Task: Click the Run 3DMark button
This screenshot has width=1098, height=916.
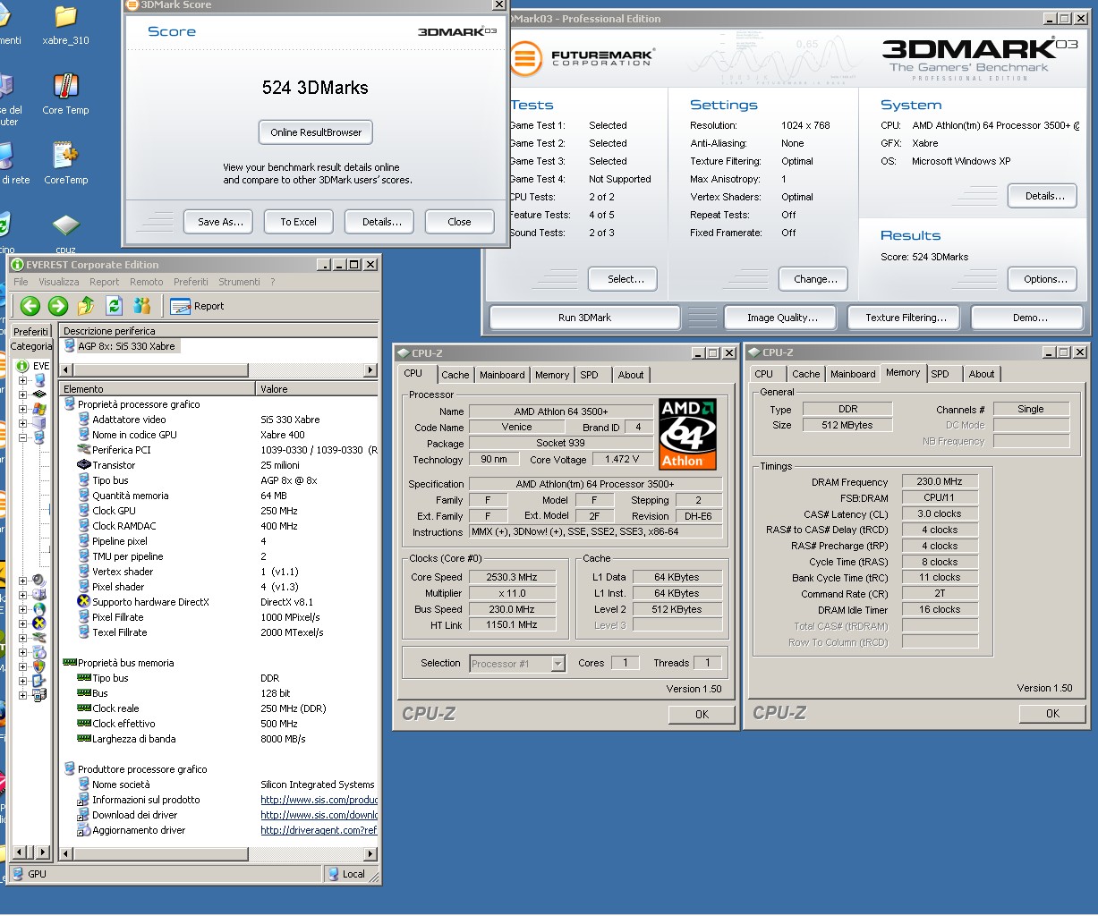Action: click(x=584, y=318)
